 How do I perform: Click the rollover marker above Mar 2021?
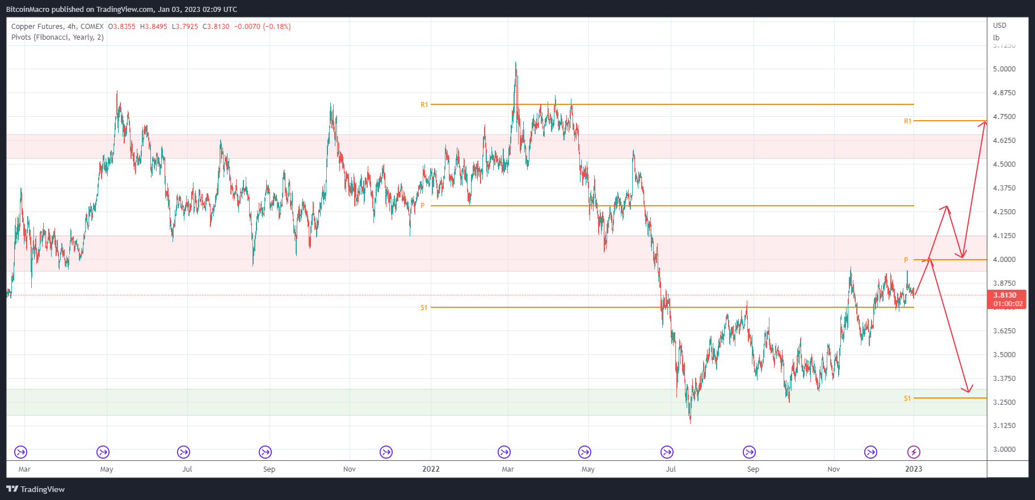20,452
